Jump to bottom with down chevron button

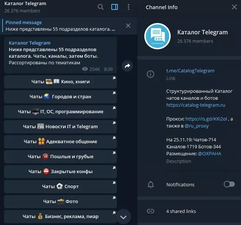pos(123,217)
